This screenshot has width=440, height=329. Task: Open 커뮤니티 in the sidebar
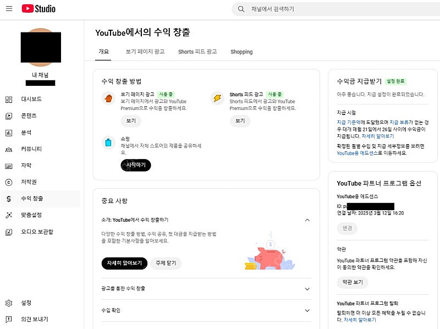point(40,149)
